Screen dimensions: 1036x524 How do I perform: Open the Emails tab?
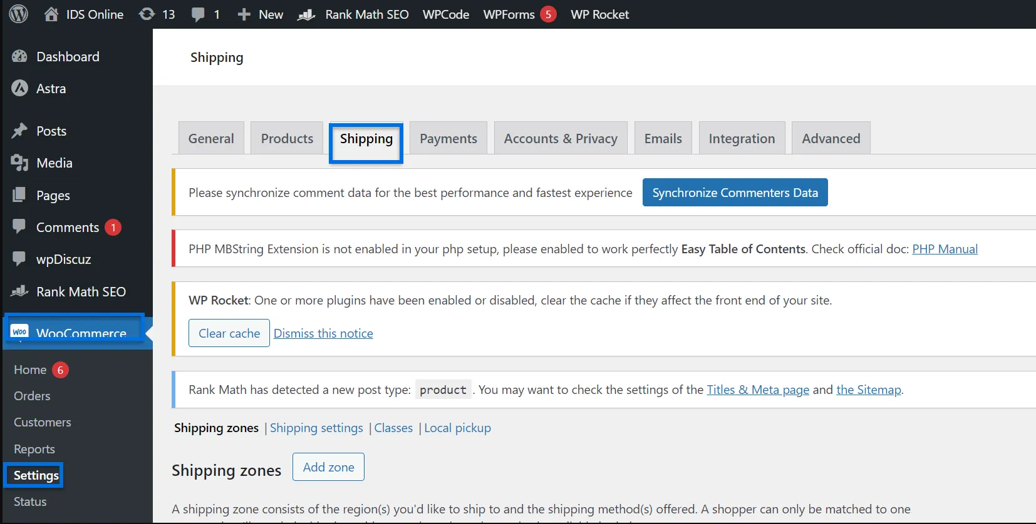point(663,138)
